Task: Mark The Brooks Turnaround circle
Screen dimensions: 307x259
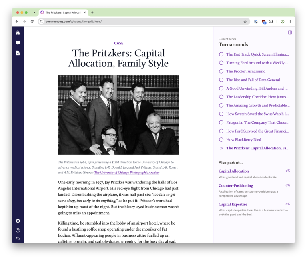Action: click(x=221, y=71)
